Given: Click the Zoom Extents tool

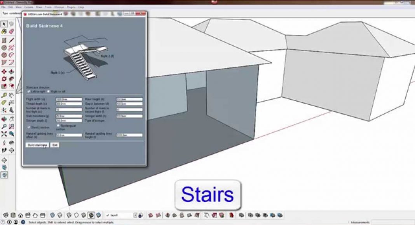Looking at the screenshot, I should pyautogui.click(x=4, y=134).
